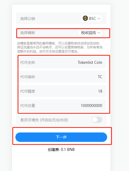129x171 pixels.
Task: Click the BSC Binance coin logo icon
Action: pyautogui.click(x=85, y=18)
